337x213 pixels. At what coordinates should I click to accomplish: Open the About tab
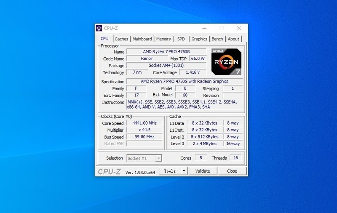(233, 39)
